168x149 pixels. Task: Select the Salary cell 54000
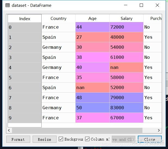[x=126, y=47]
